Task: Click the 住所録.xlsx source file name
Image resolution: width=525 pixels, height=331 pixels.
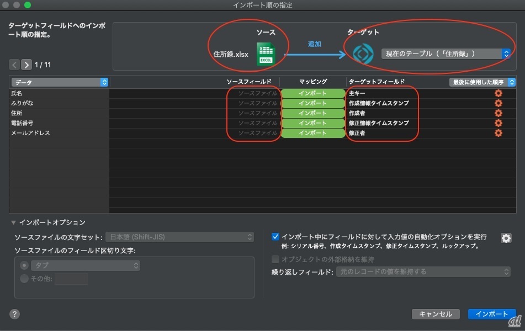Action: click(231, 54)
